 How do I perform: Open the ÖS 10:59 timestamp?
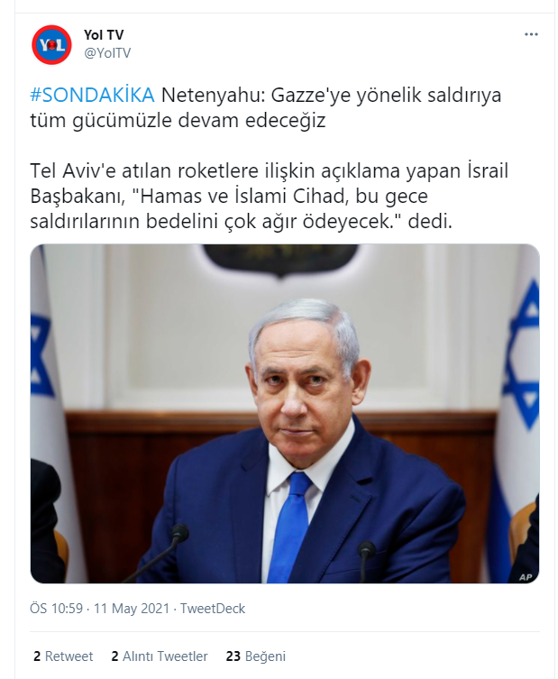click(x=56, y=609)
